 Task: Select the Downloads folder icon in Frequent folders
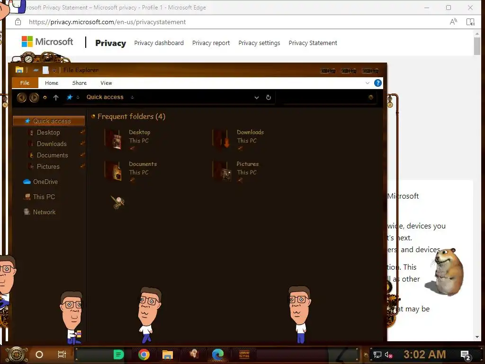[x=222, y=139]
